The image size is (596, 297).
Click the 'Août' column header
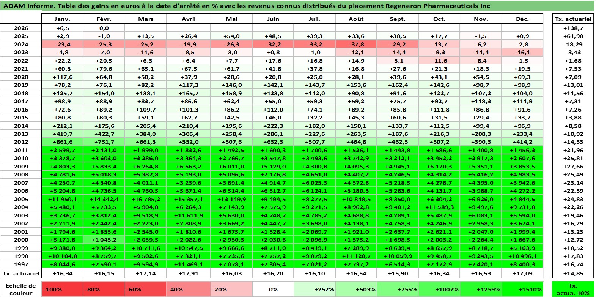click(356, 19)
